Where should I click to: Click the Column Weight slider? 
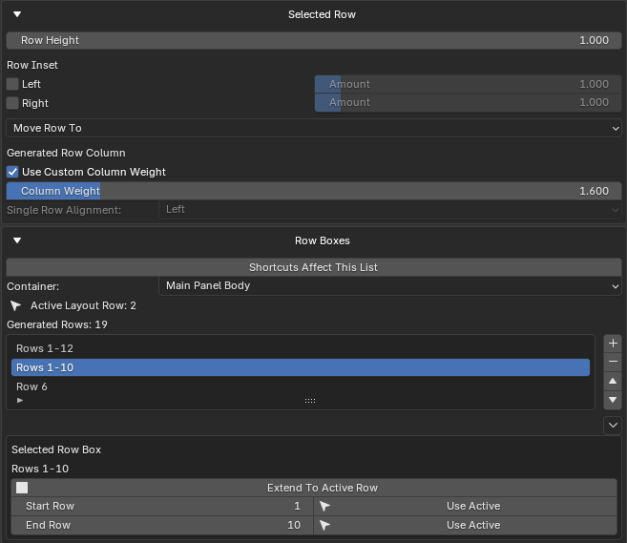[313, 191]
